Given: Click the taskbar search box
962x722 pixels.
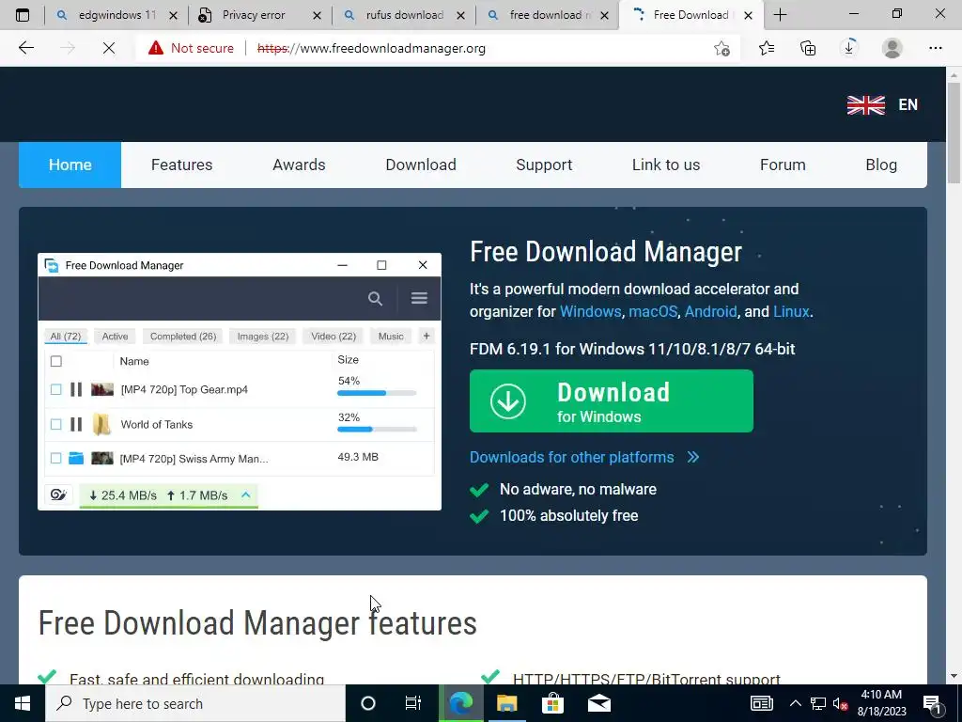Looking at the screenshot, I should (x=195, y=703).
